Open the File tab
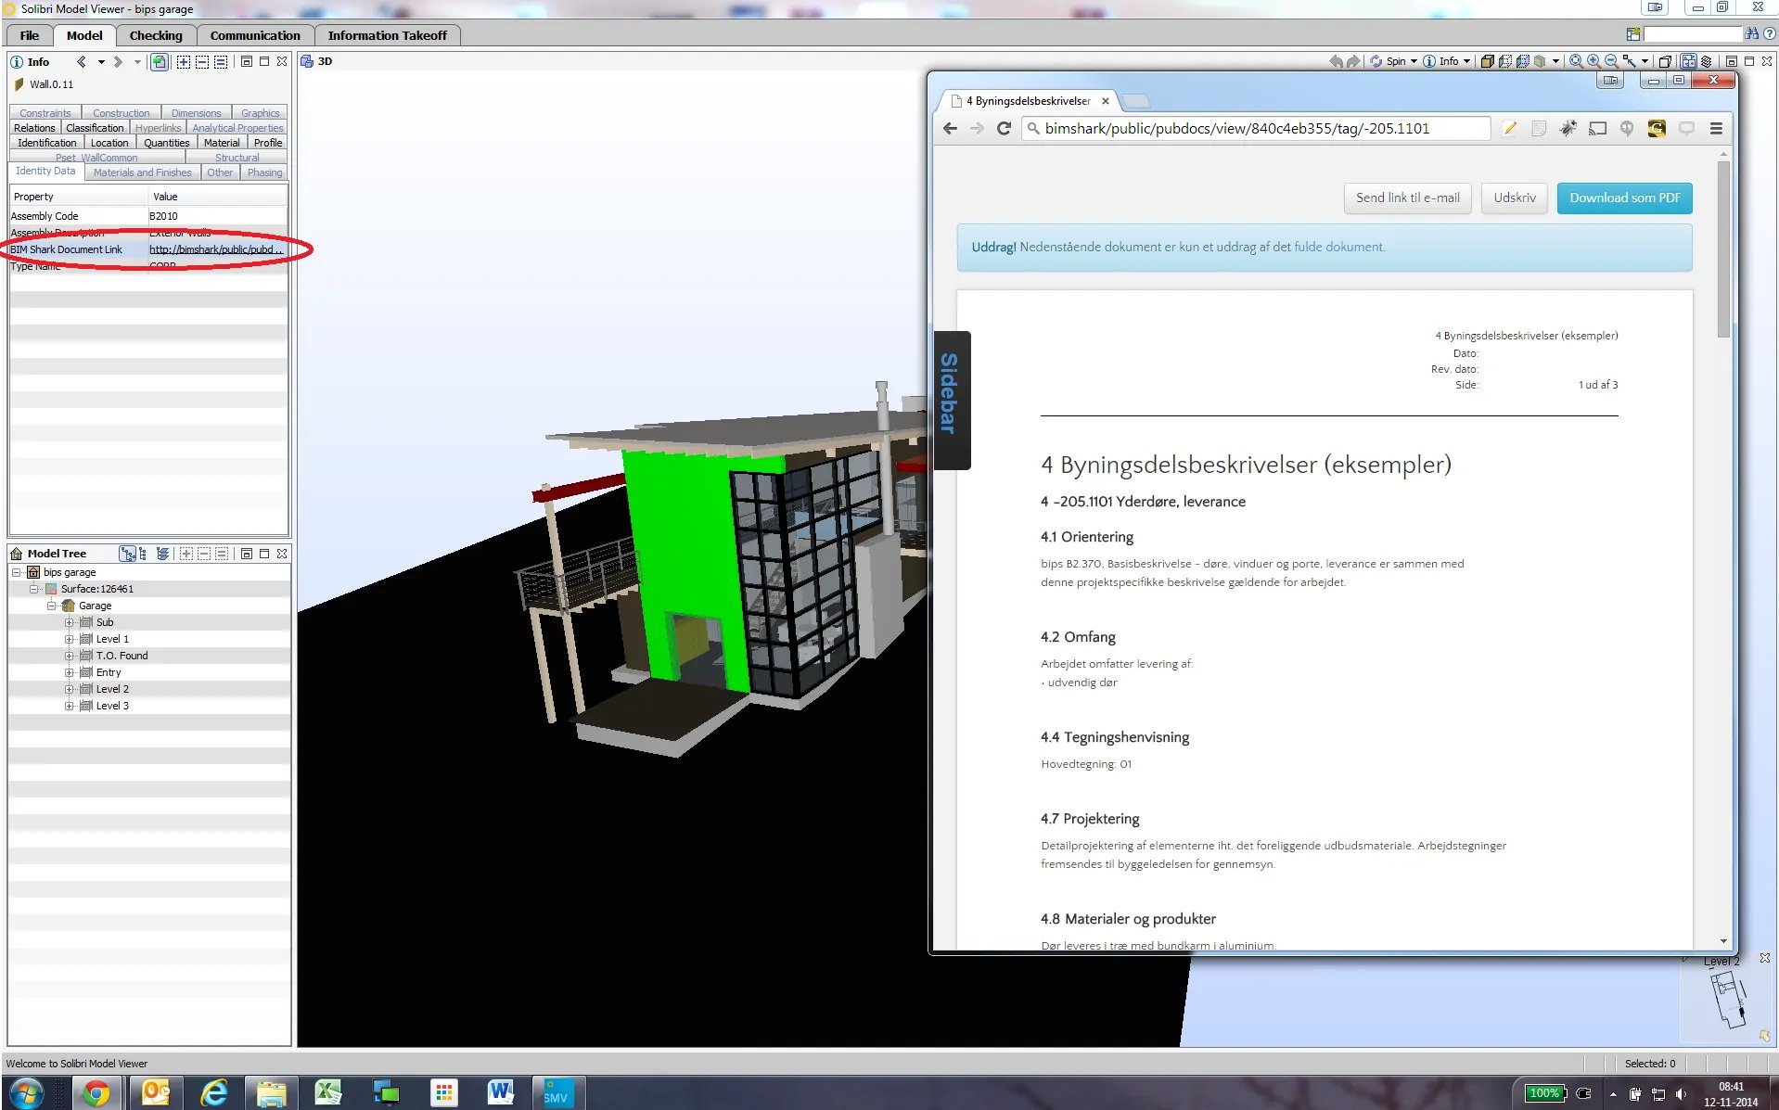This screenshot has width=1779, height=1110. point(30,35)
